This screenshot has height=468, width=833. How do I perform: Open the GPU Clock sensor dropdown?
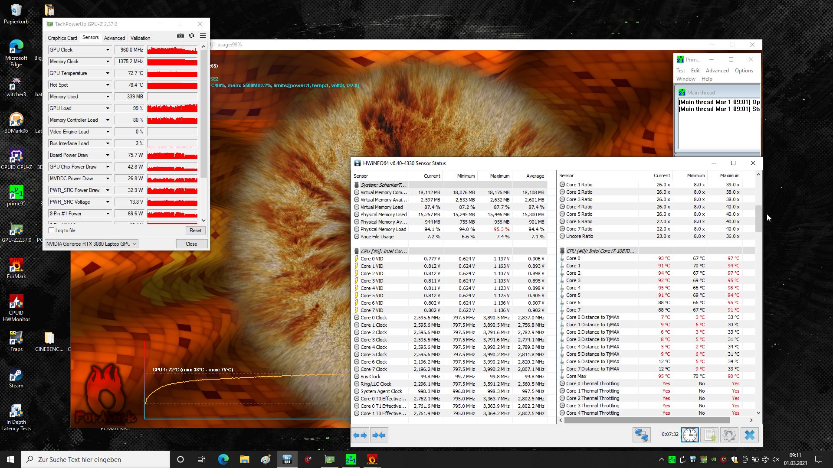[108, 50]
